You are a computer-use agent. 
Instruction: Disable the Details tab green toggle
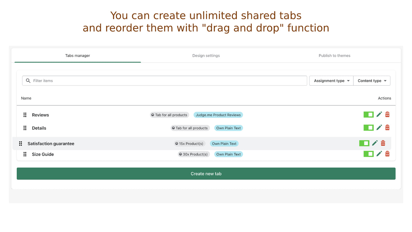click(x=368, y=128)
